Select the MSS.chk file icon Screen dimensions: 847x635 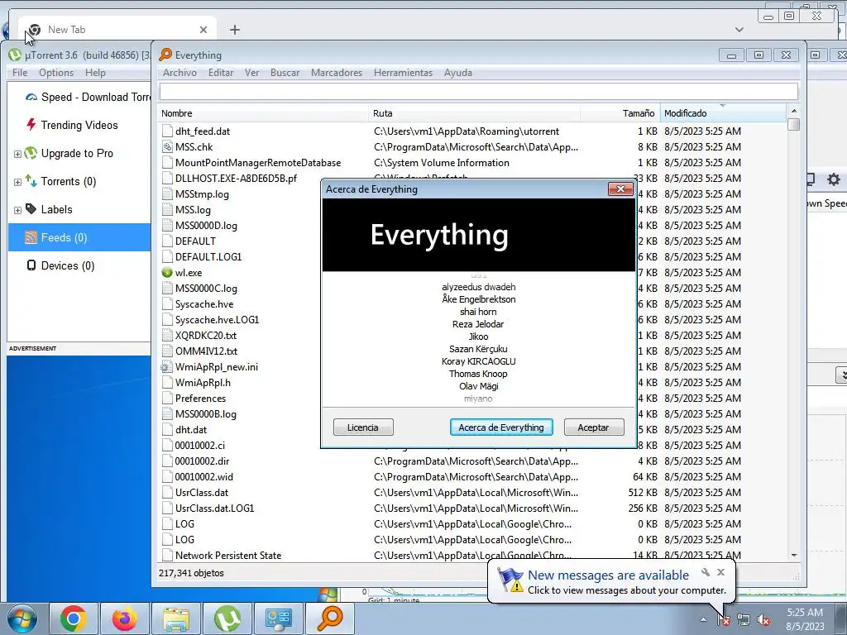pyautogui.click(x=167, y=147)
